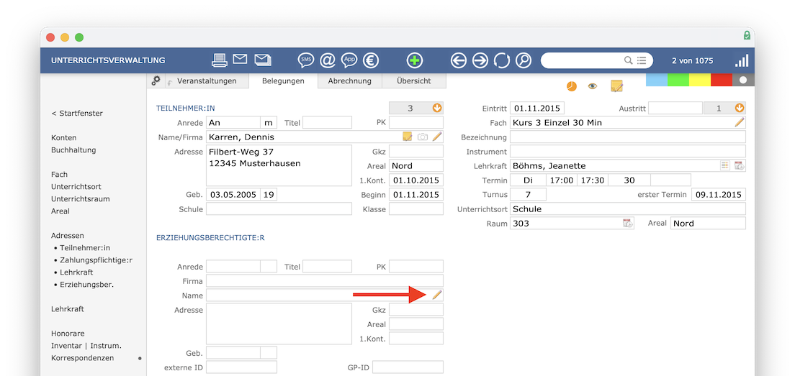Click the Bezeichnung input field
The width and height of the screenshot is (795, 376).
(x=628, y=137)
